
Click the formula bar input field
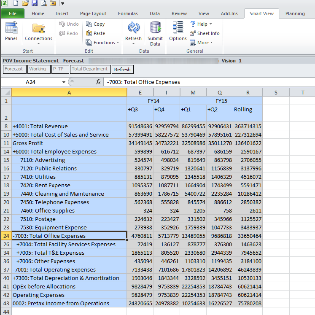tap(207, 82)
